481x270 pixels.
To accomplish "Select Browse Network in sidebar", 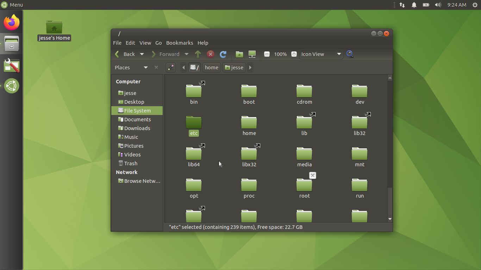I will 137,181.
